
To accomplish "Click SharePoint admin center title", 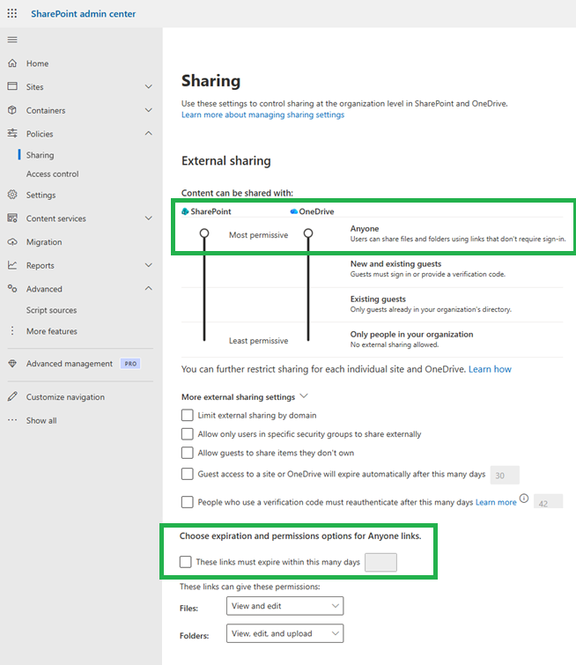I will (x=83, y=13).
